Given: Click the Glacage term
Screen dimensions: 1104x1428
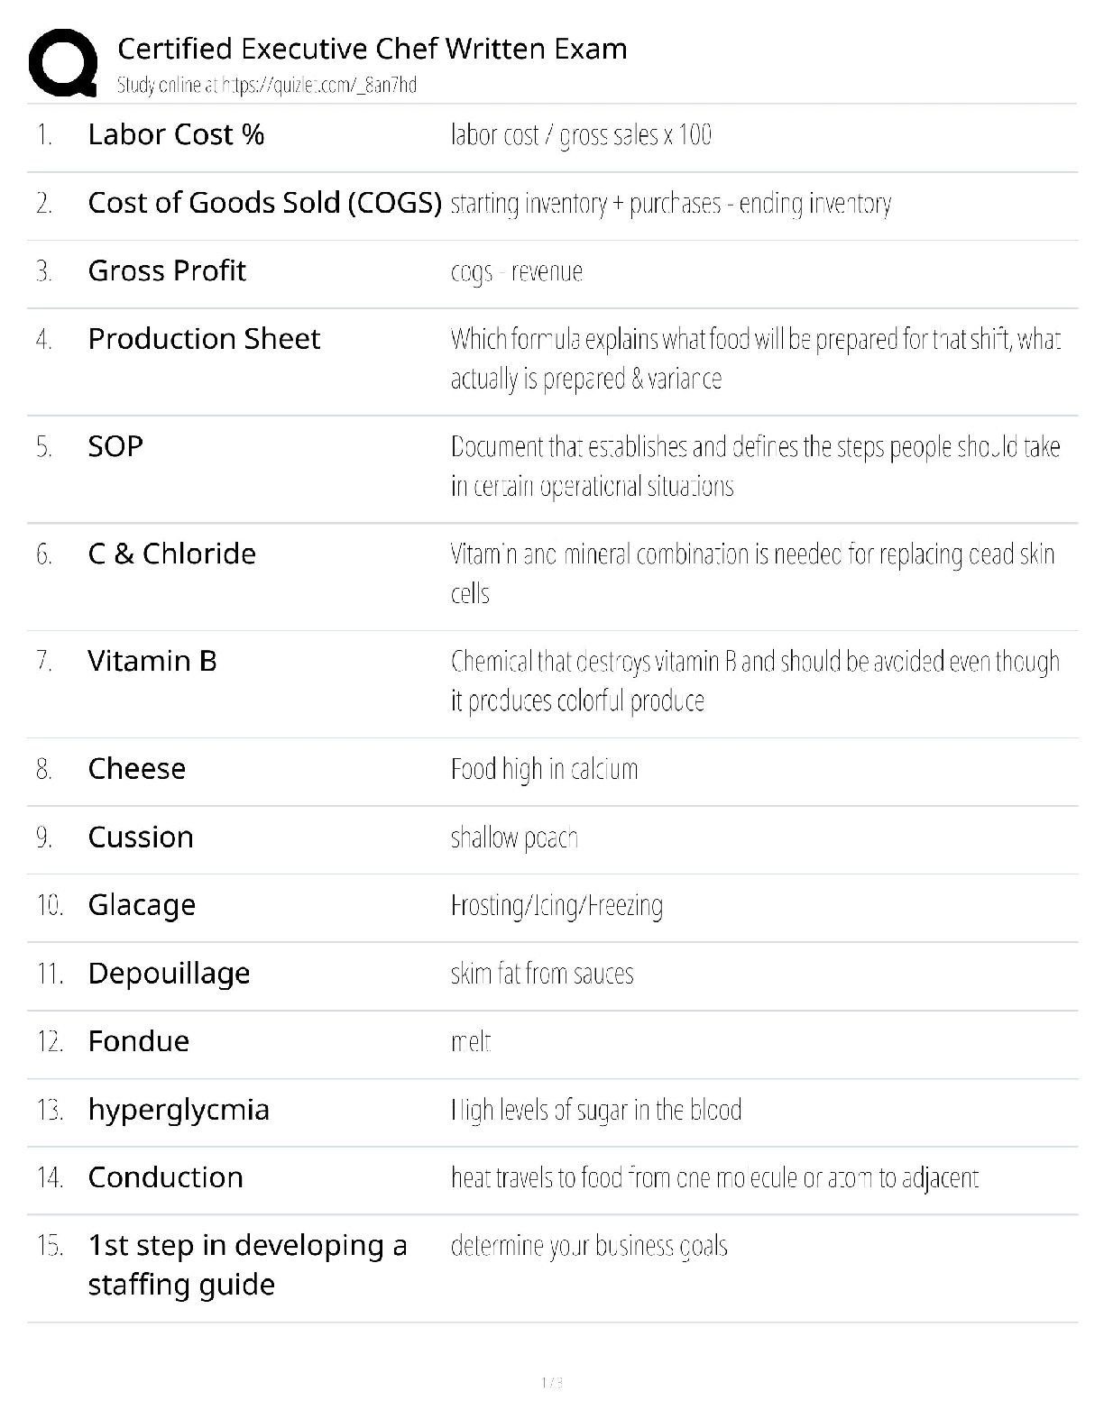Looking at the screenshot, I should coord(142,905).
